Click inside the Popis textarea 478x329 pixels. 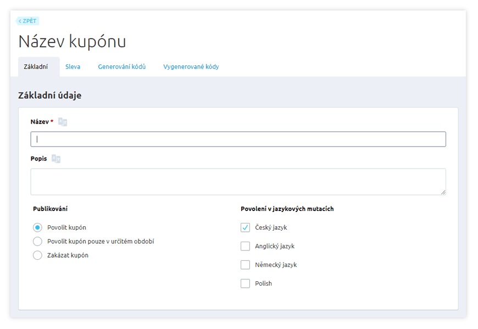(x=238, y=181)
